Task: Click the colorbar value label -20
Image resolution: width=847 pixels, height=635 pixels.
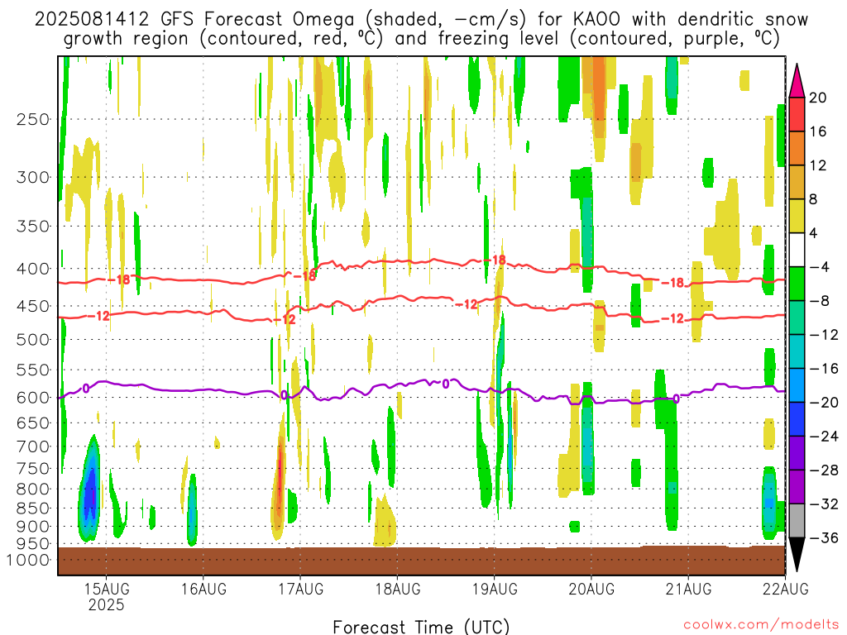Action: [x=825, y=403]
